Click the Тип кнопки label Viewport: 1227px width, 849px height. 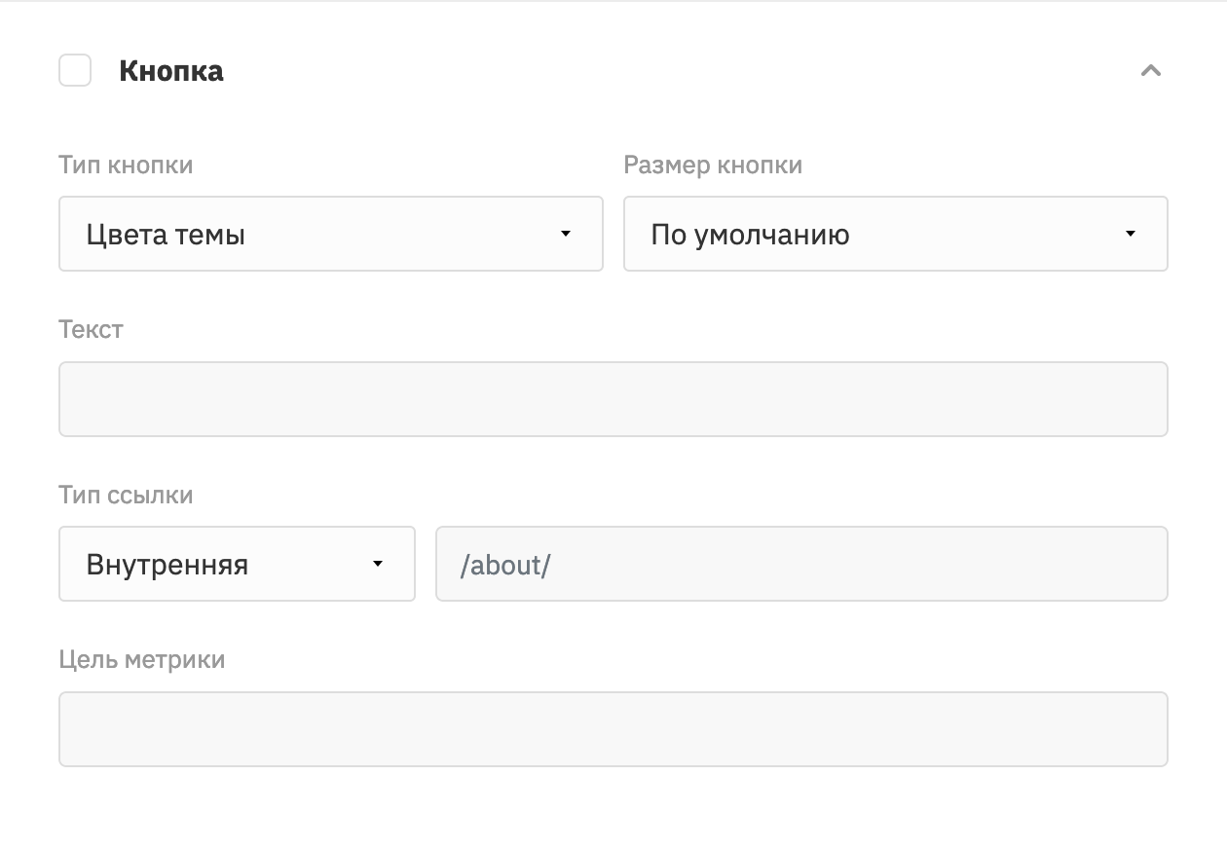[x=126, y=165]
